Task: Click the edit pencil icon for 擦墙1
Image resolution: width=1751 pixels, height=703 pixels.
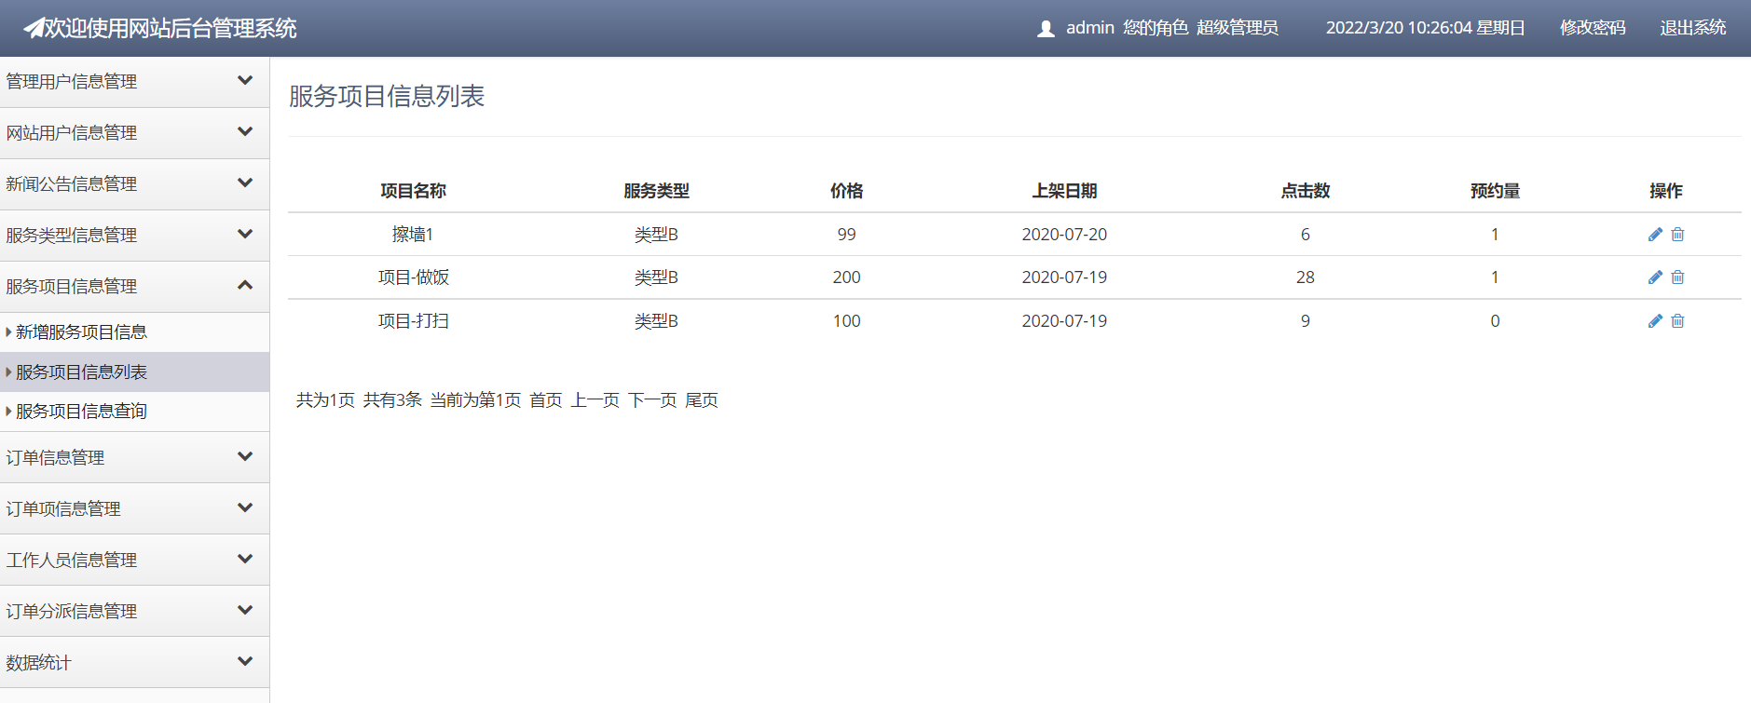Action: coord(1655,235)
